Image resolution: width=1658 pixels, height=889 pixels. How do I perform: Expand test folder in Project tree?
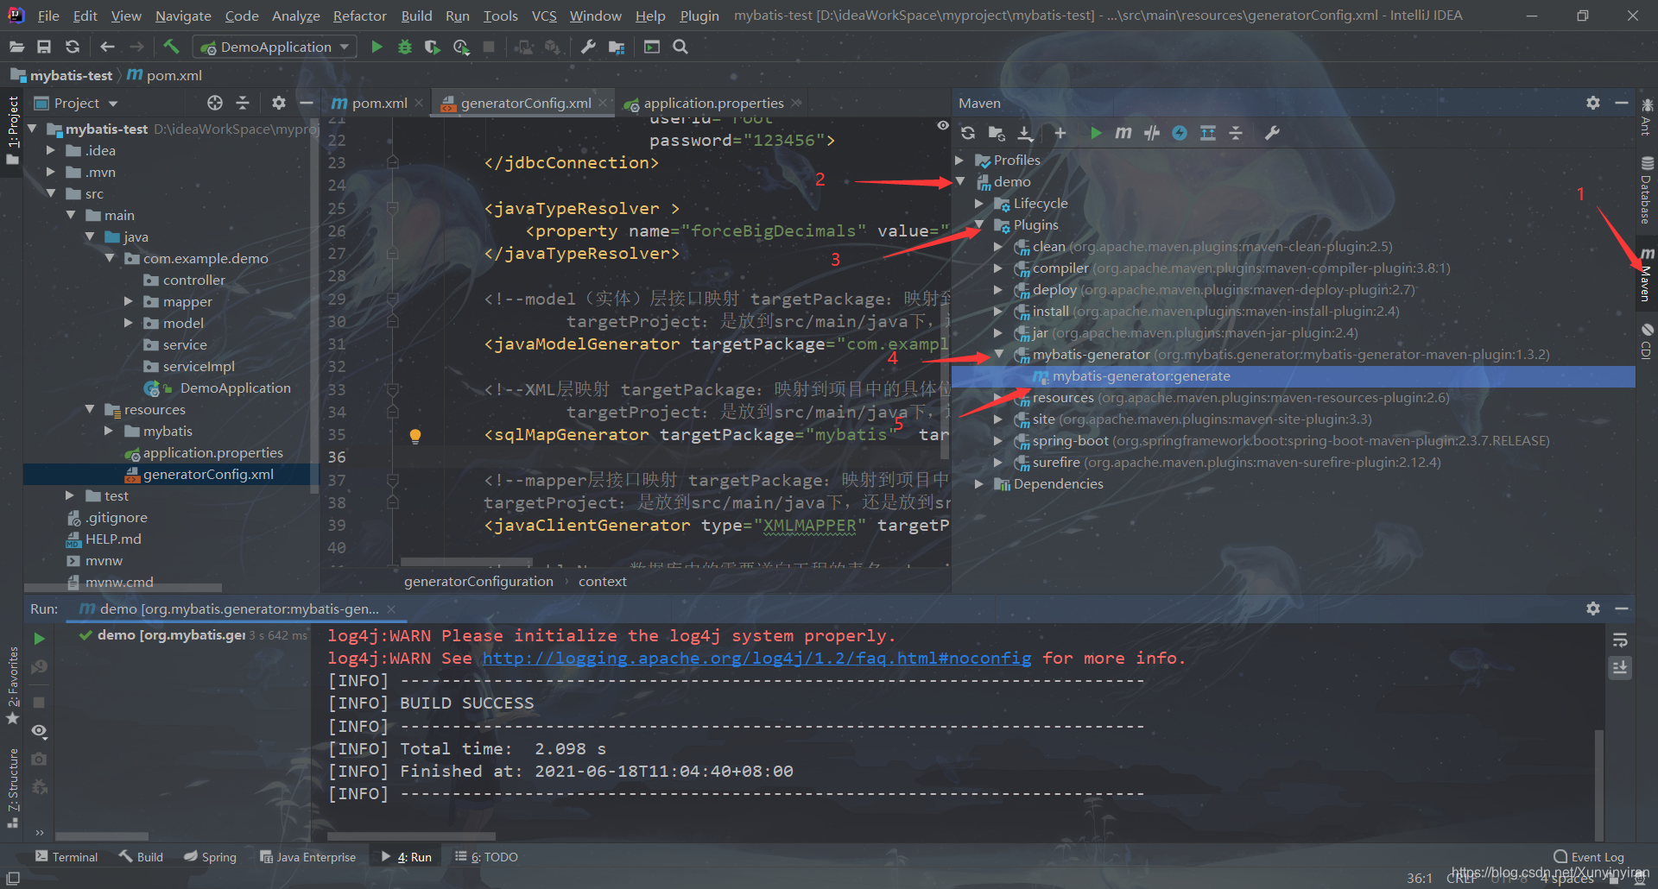click(x=70, y=496)
